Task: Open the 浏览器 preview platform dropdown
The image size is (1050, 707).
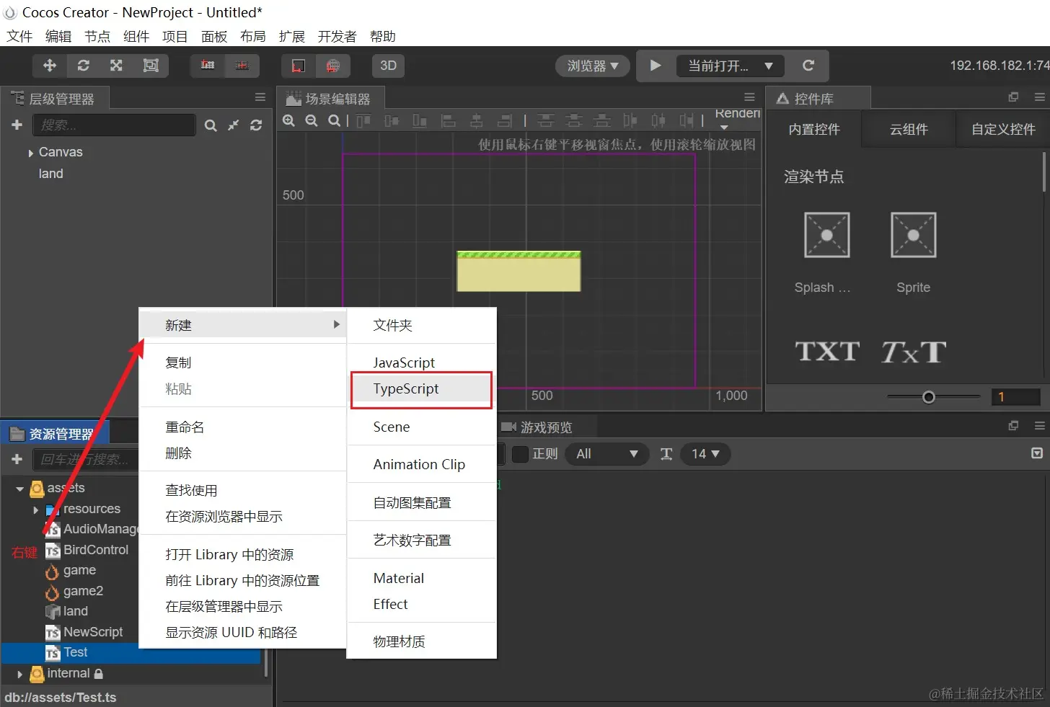Action: (x=592, y=66)
